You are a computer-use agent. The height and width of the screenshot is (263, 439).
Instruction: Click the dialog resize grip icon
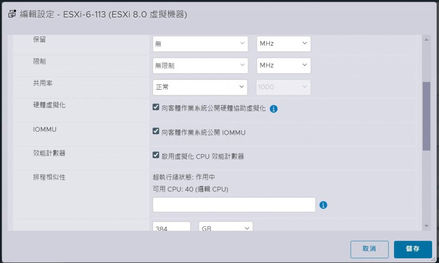point(433,260)
